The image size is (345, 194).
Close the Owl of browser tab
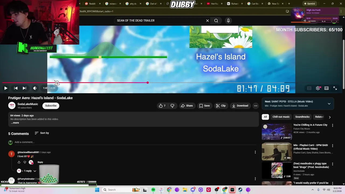161,4
